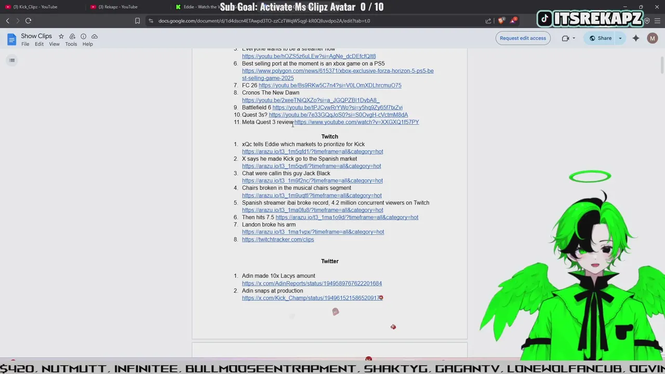Viewport: 665px width, 374px height.
Task: Expand the Share options arrow
Action: click(620, 38)
